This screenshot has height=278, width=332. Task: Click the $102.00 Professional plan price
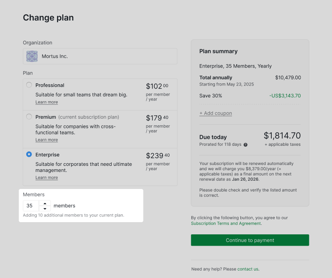point(157,86)
